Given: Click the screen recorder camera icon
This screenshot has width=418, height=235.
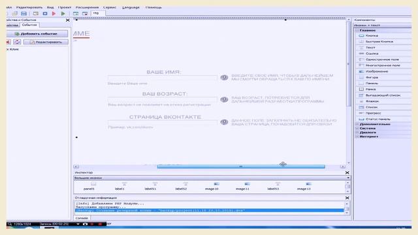Looking at the screenshot, I should coord(85,224).
